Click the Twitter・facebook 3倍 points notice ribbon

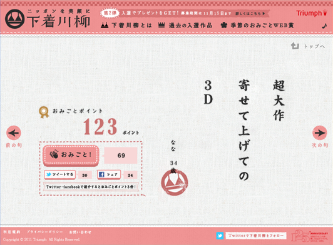pos(91,187)
